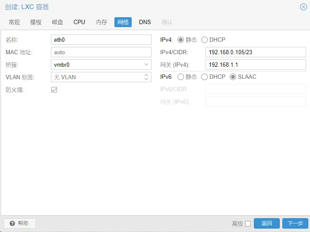Click the VLAN 标签 spinner arrows
The width and height of the screenshot is (310, 232).
(146, 77)
